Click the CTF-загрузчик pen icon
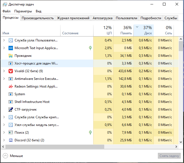Screen dimensions: 184x163 pyautogui.click(x=11, y=109)
